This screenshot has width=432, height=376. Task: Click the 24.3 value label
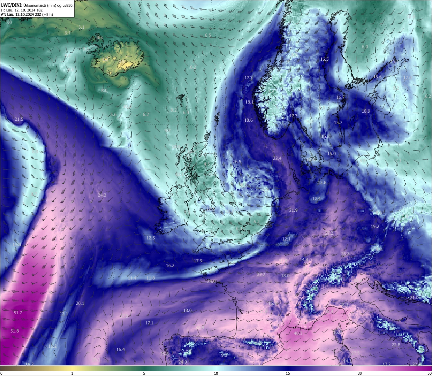102,195
